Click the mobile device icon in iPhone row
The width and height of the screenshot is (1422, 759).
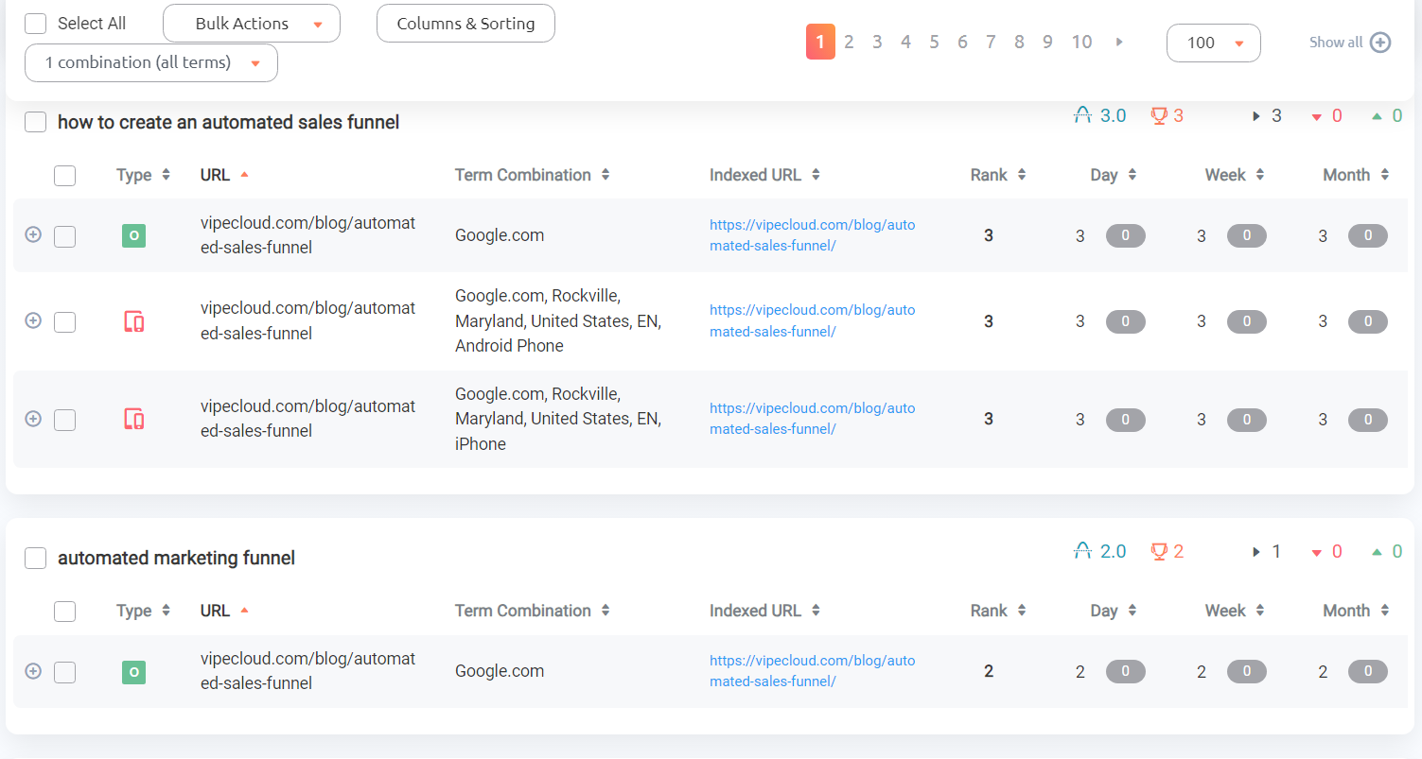(x=134, y=420)
